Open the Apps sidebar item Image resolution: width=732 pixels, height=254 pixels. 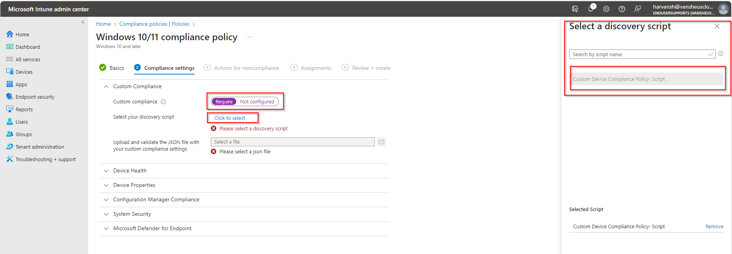pos(17,84)
